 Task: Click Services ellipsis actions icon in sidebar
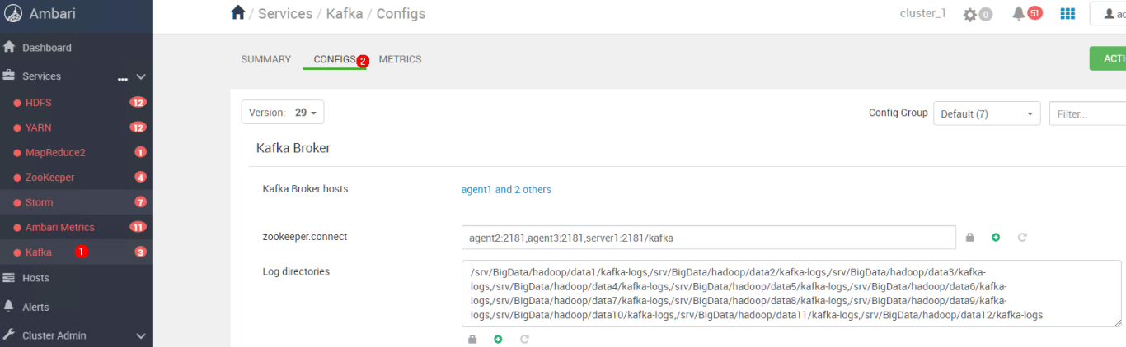[123, 77]
